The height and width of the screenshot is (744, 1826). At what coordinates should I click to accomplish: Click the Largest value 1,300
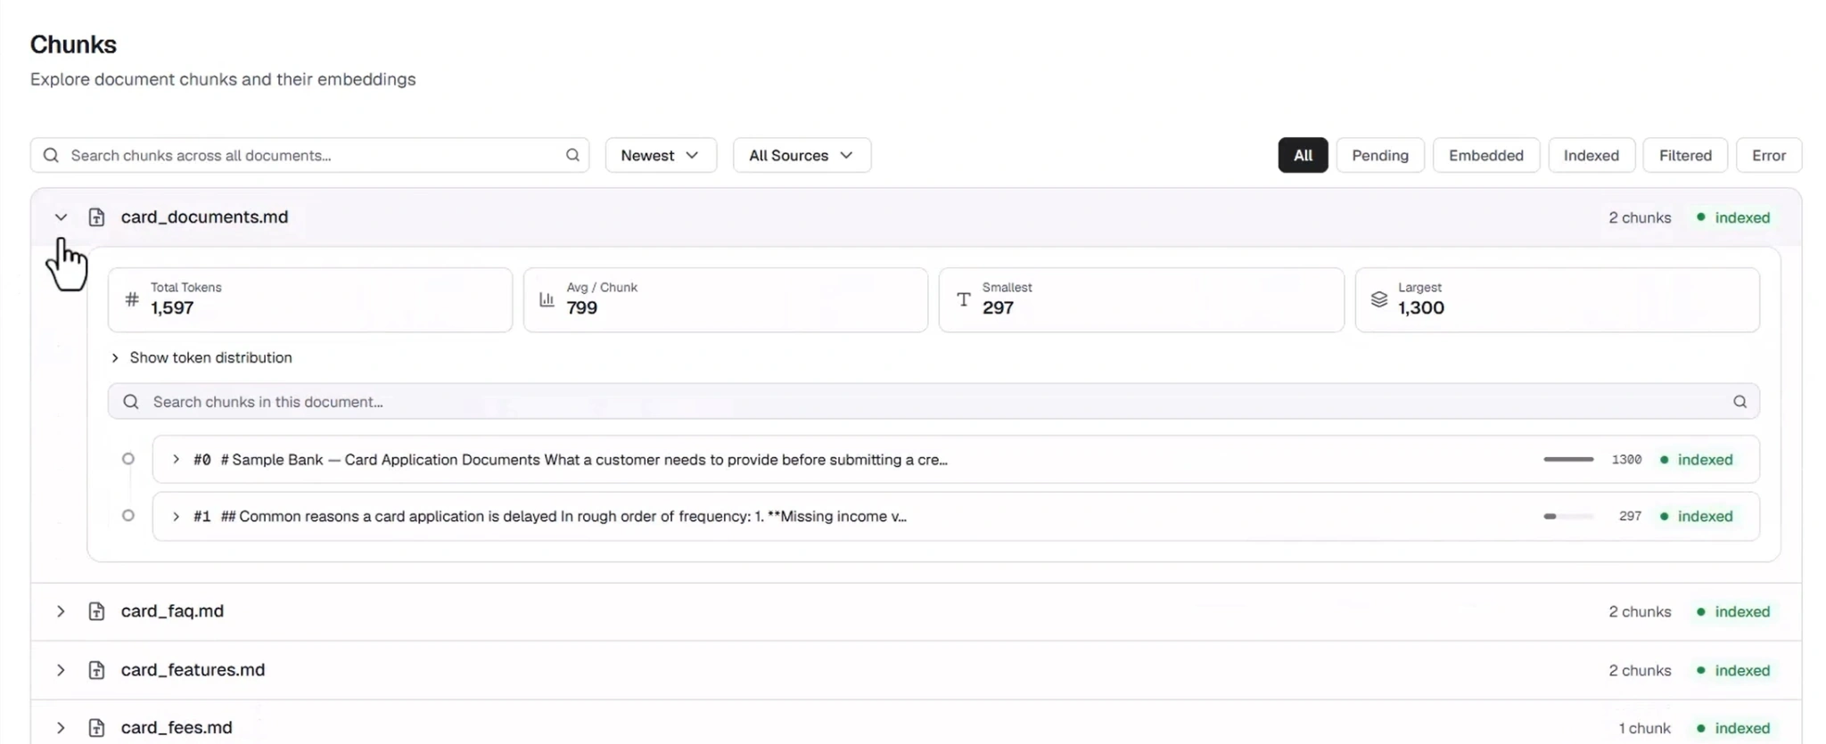coord(1420,308)
